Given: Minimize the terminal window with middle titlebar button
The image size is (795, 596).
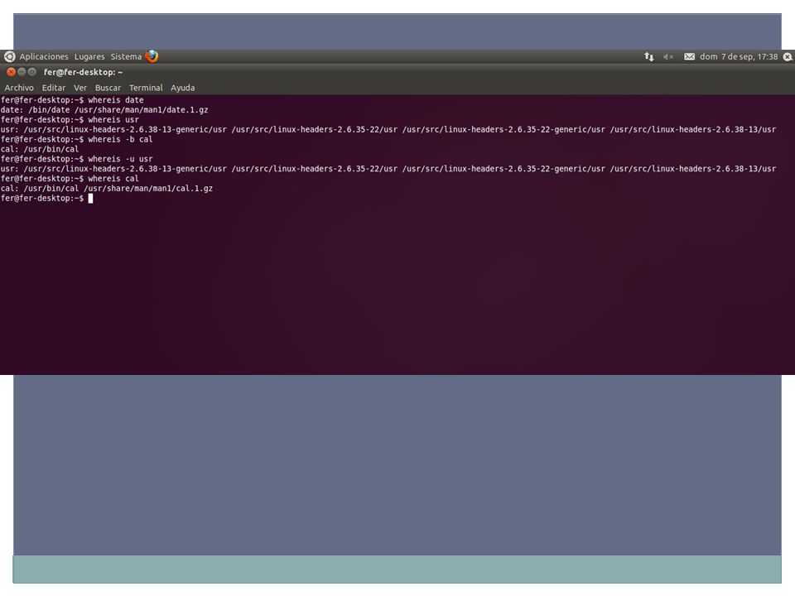Looking at the screenshot, I should 22,72.
